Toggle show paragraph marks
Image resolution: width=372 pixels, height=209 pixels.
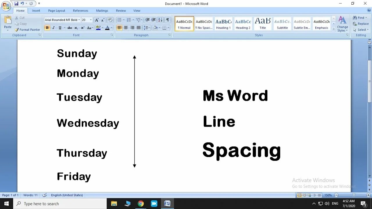168,20
